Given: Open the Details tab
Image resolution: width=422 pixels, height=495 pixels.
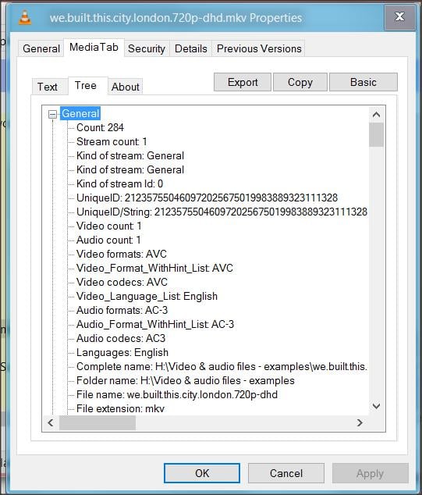Looking at the screenshot, I should (x=191, y=48).
